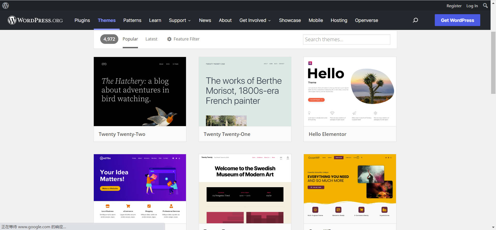The width and height of the screenshot is (496, 230).
Task: Click the Log In link
Action: 472,6
